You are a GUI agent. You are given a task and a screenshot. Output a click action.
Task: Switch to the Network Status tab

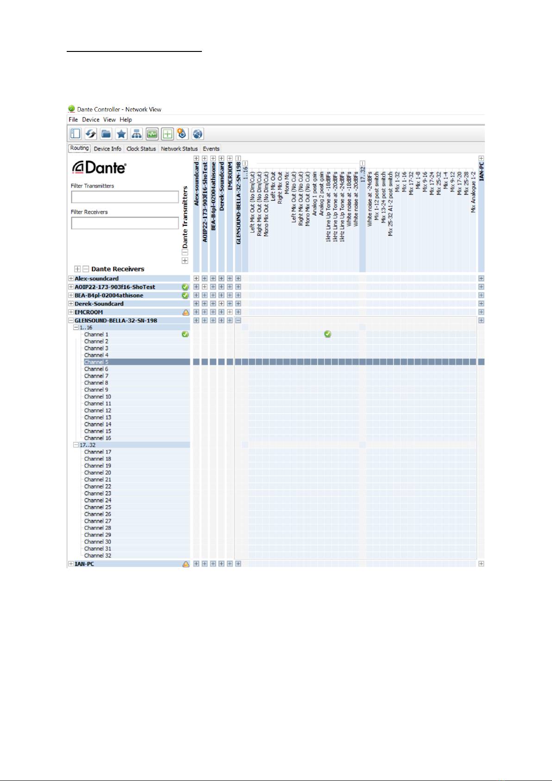179,149
